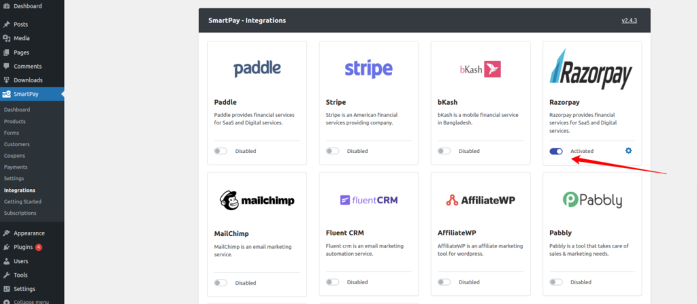
Task: Enable the MailChimp integration toggle
Action: click(x=221, y=283)
